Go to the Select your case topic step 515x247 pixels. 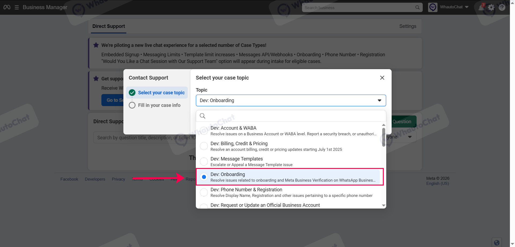pos(157,93)
